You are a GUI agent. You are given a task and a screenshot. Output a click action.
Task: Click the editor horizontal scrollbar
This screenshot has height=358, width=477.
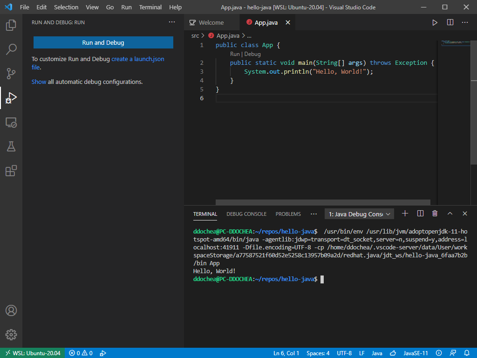323,202
